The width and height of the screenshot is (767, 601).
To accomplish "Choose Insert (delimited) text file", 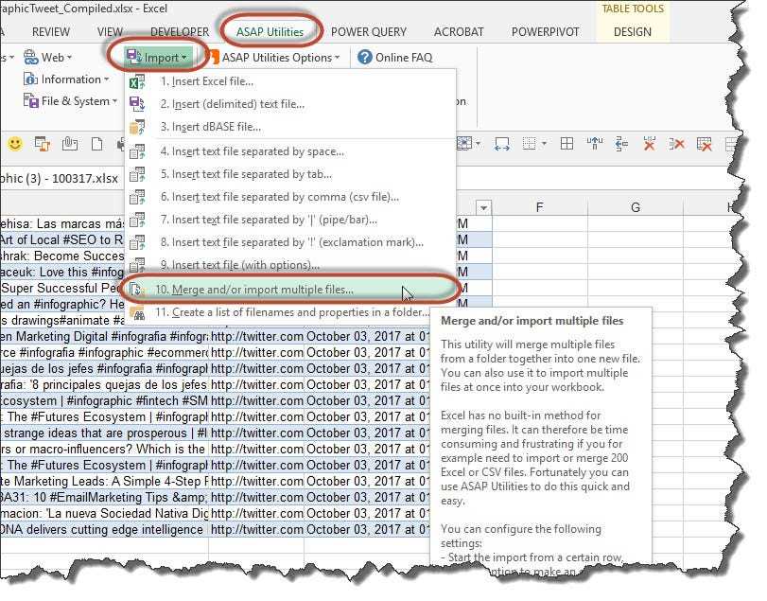I will pos(290,104).
